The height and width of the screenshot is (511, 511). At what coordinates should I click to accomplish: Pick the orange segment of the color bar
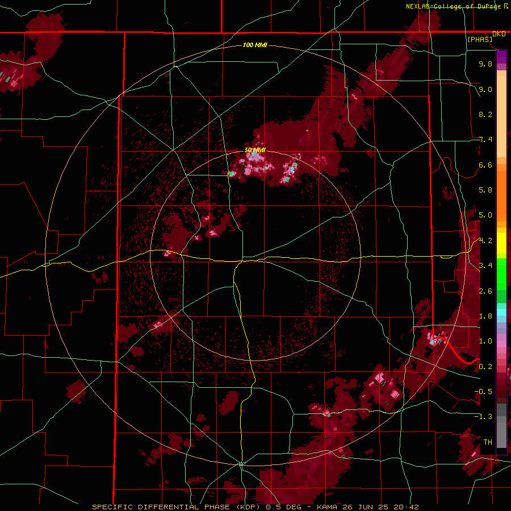(501, 195)
